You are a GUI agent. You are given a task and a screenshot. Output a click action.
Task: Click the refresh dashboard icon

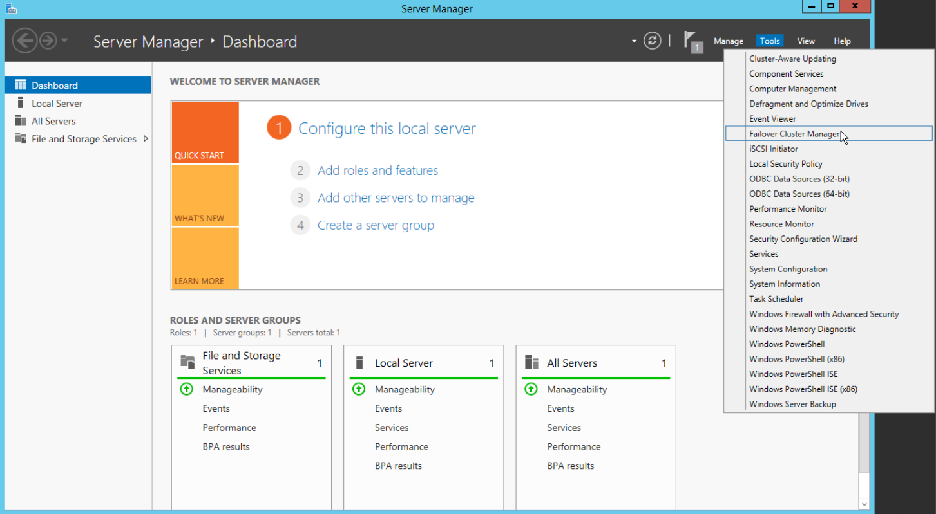(x=653, y=41)
